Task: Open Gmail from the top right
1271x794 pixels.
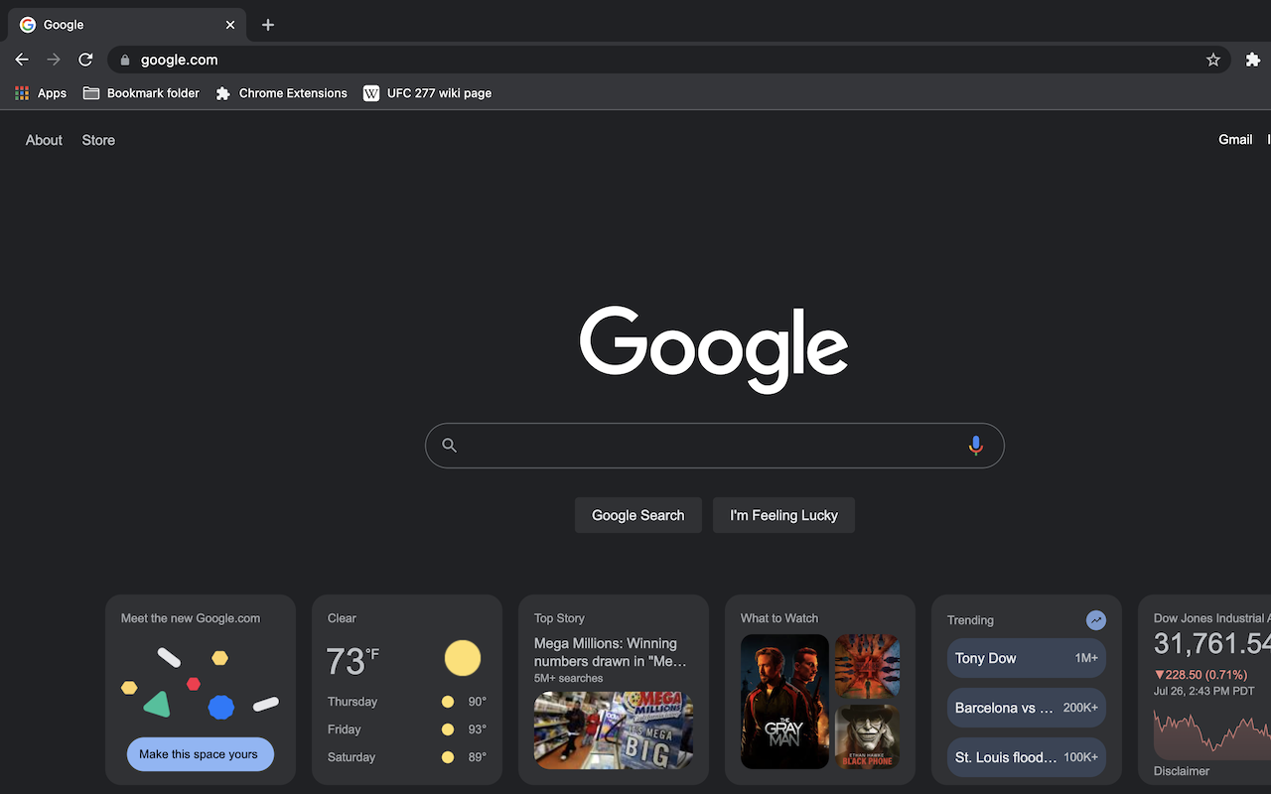Action: pyautogui.click(x=1235, y=139)
